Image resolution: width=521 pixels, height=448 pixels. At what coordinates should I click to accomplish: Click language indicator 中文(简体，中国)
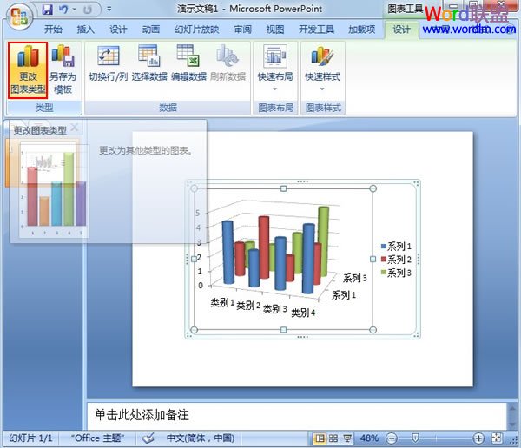click(x=201, y=438)
